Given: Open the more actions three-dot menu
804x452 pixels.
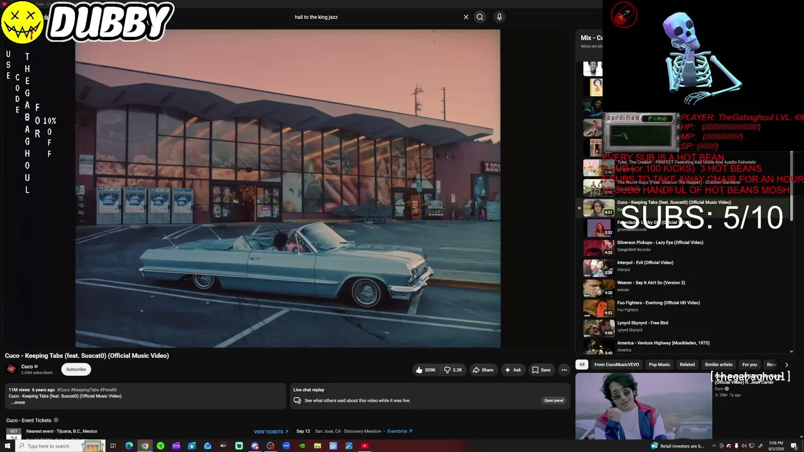Looking at the screenshot, I should pos(564,370).
